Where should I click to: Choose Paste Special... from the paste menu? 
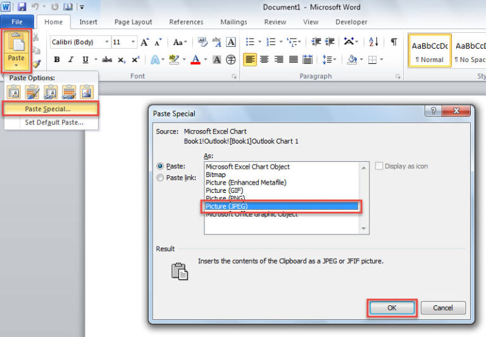(x=51, y=109)
